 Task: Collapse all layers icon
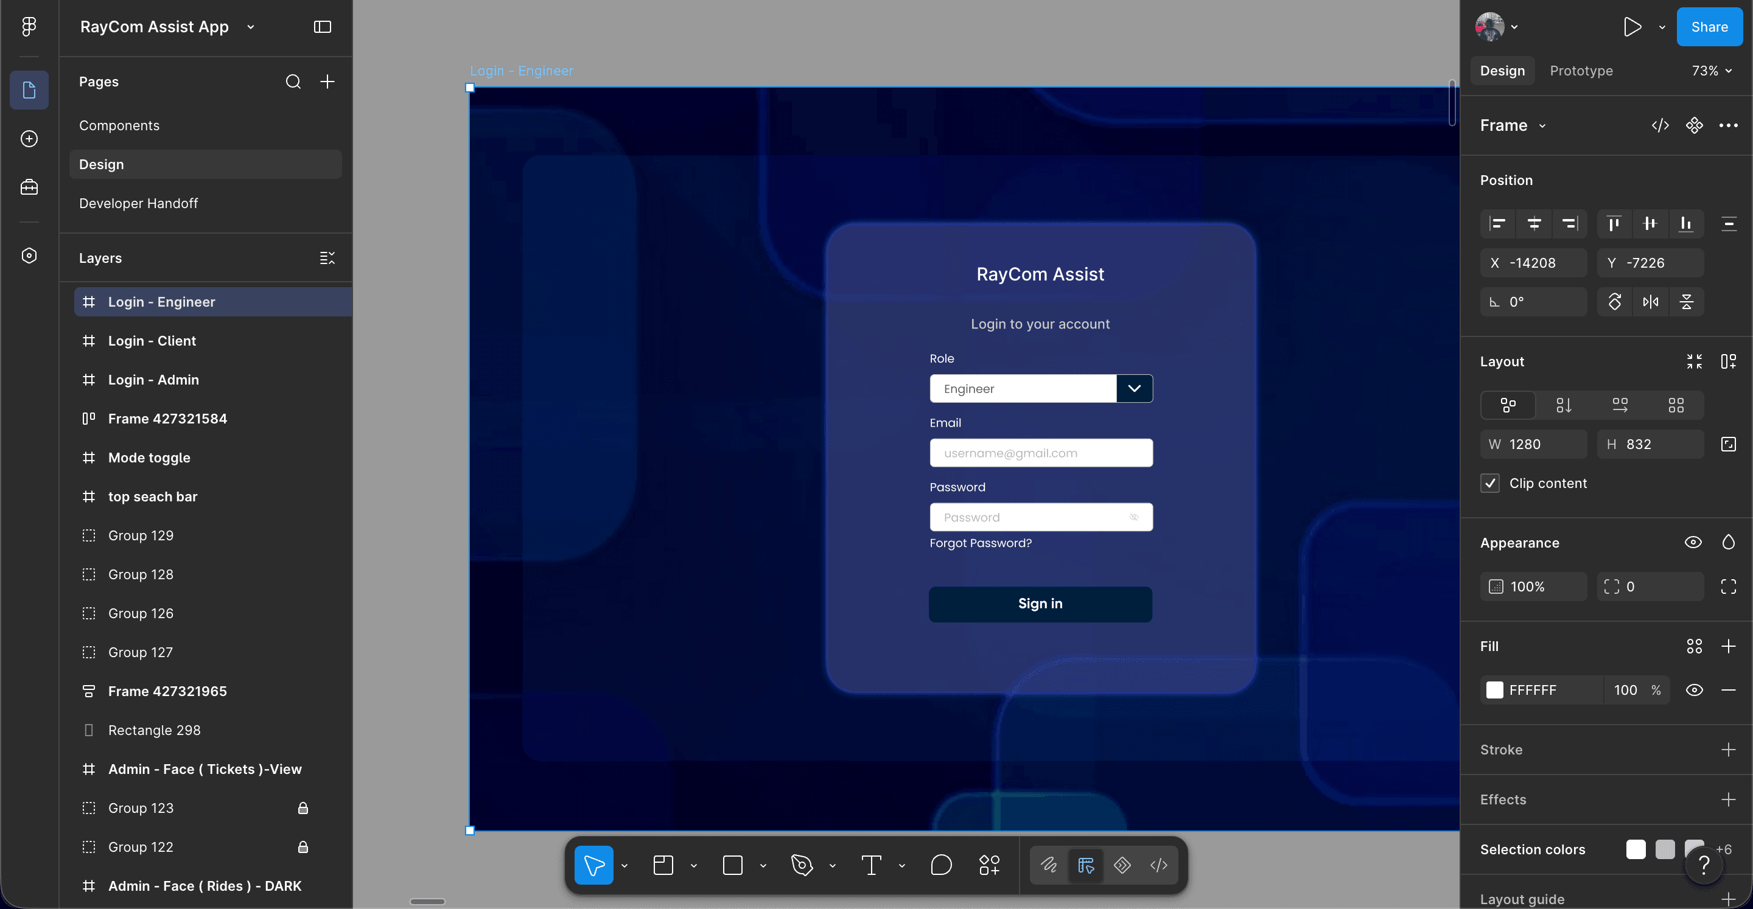[327, 258]
